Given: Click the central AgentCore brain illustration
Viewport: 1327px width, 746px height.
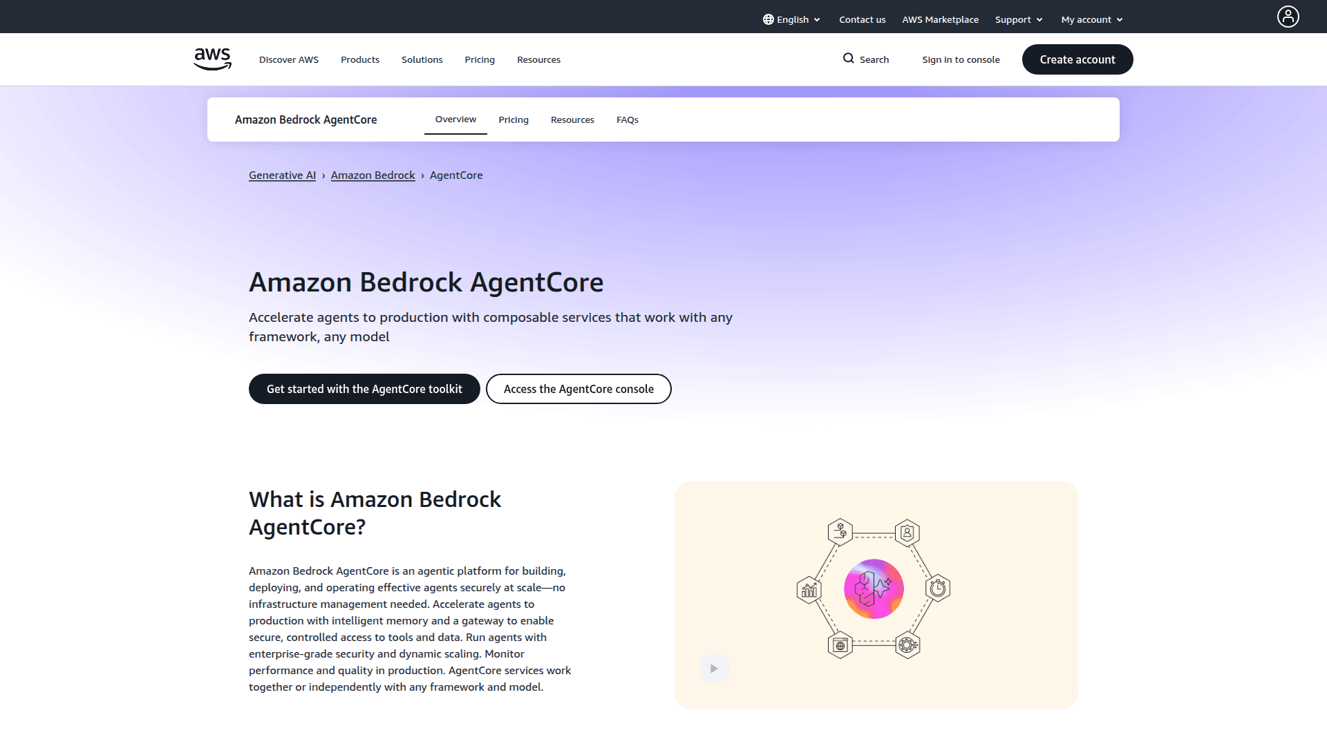Looking at the screenshot, I should 874,589.
